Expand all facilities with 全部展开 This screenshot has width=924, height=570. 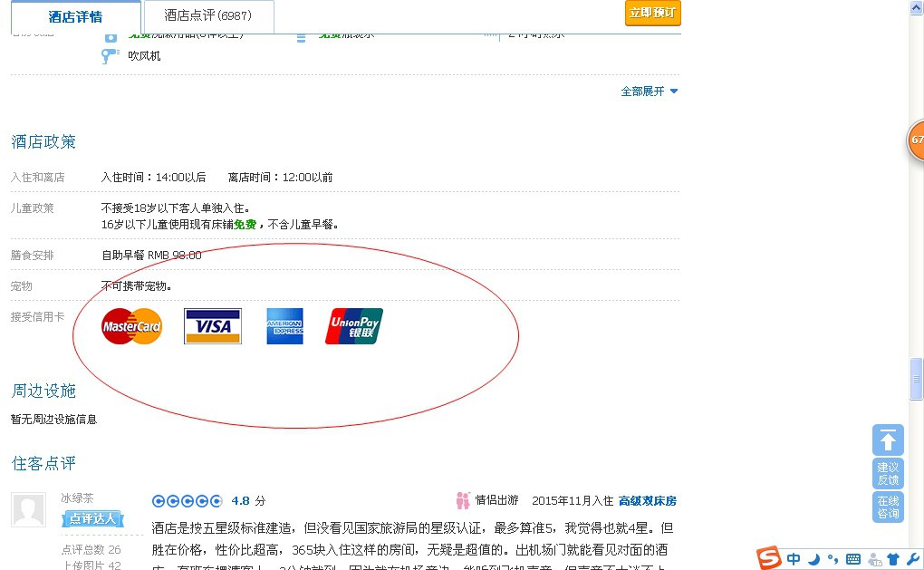click(x=650, y=92)
